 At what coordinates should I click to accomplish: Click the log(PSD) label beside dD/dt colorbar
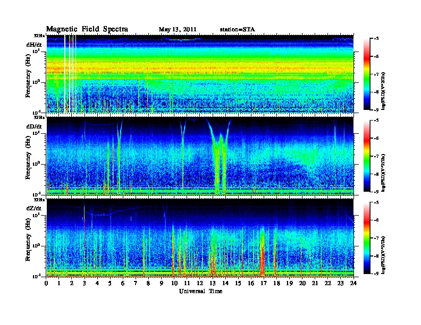(x=384, y=173)
